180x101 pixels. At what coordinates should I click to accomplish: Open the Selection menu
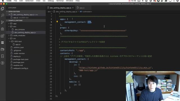click(29, 1)
